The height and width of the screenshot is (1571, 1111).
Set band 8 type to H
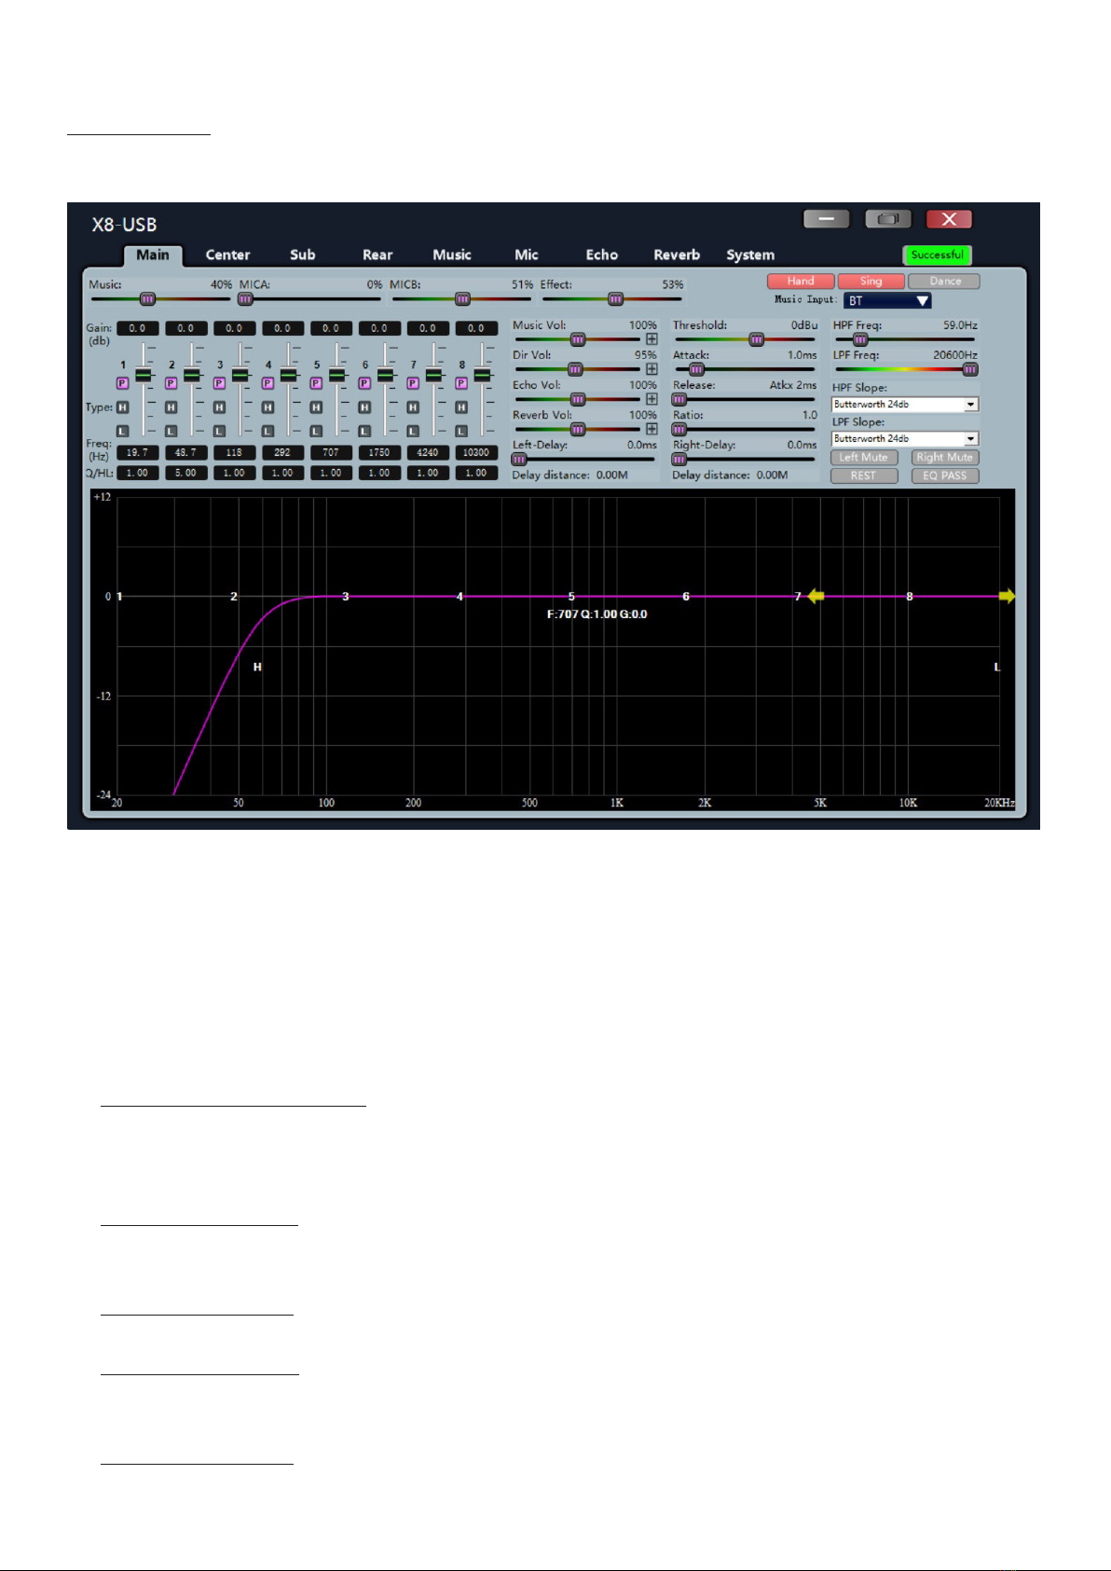[461, 407]
